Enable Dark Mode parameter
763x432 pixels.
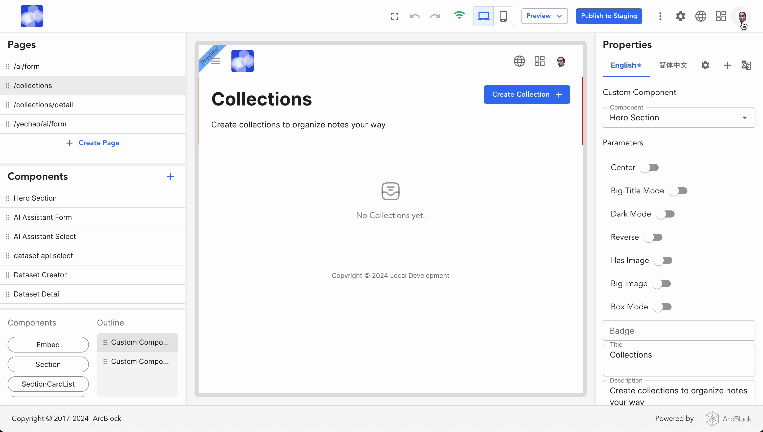[x=665, y=214]
